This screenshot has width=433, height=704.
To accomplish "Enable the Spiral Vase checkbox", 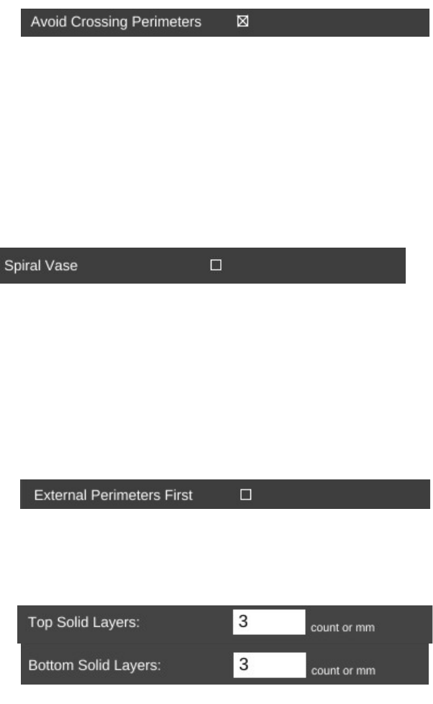I will click(x=216, y=265).
